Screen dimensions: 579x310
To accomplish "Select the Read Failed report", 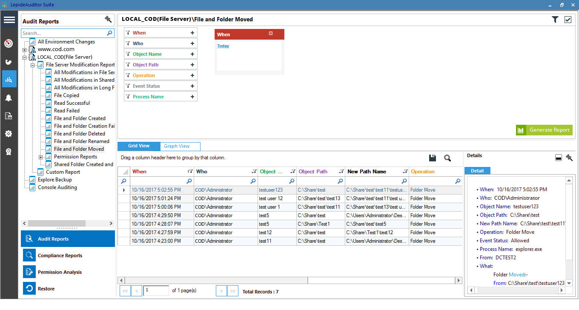I will 67,111.
